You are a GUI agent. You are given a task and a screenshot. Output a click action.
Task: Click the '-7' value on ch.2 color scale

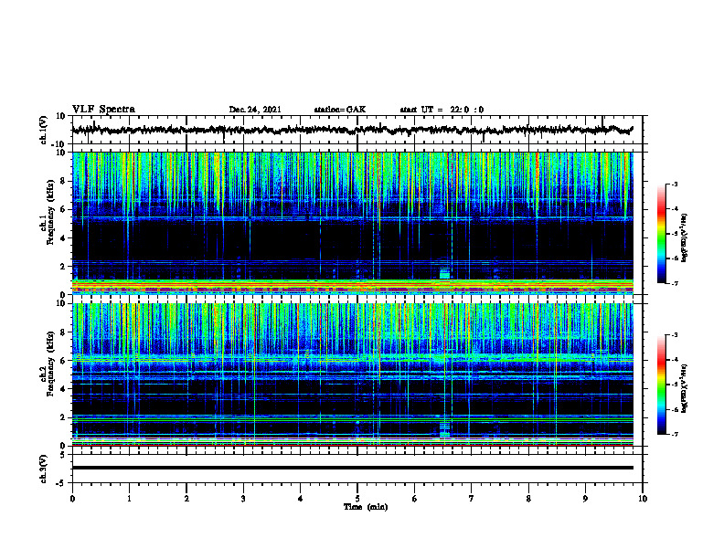[x=675, y=434]
